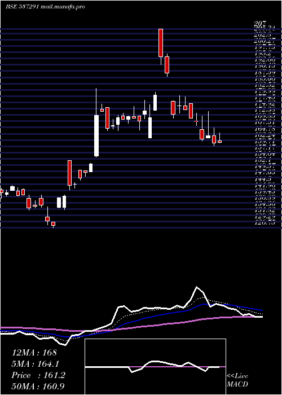This screenshot has width=282, height=395.
Task: Click inside the MACD inset chart box
Action: [x=155, y=367]
